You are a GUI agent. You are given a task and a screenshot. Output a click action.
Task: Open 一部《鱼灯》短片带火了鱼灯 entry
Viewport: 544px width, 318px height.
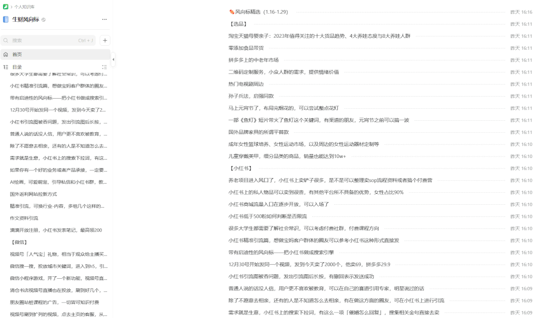click(x=319, y=120)
